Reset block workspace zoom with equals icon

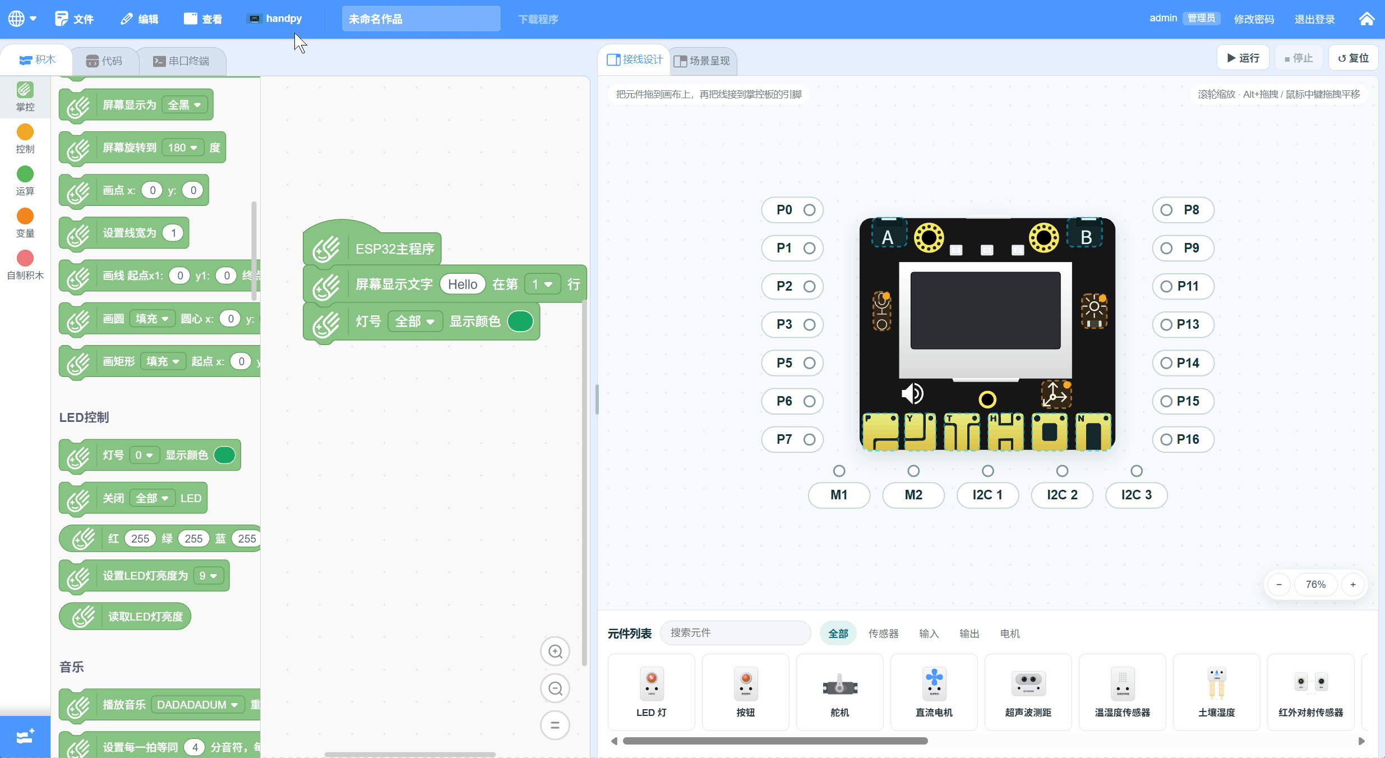[x=555, y=725]
